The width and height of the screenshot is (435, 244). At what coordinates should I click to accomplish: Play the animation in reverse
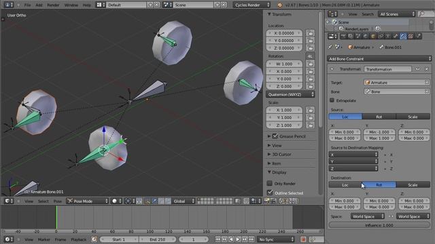[x=231, y=239]
